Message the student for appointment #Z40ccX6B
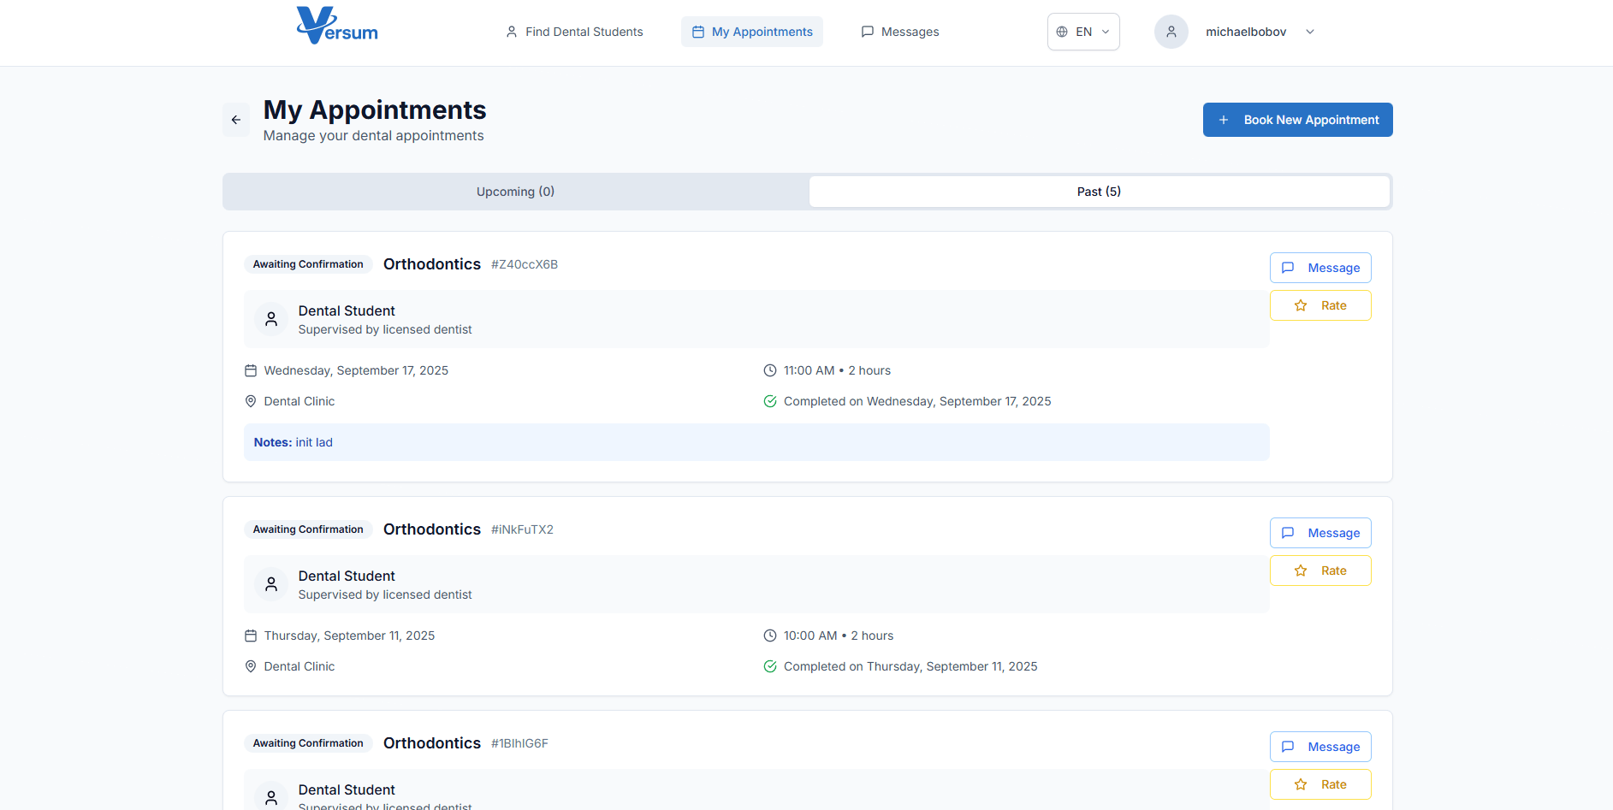 1320,268
